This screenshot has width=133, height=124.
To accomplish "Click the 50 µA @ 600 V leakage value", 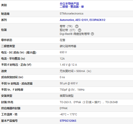I will click(69, 83).
